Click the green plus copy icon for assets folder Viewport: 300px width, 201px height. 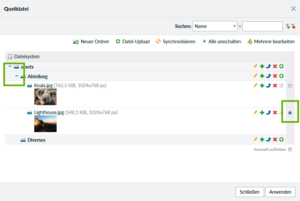coord(262,67)
